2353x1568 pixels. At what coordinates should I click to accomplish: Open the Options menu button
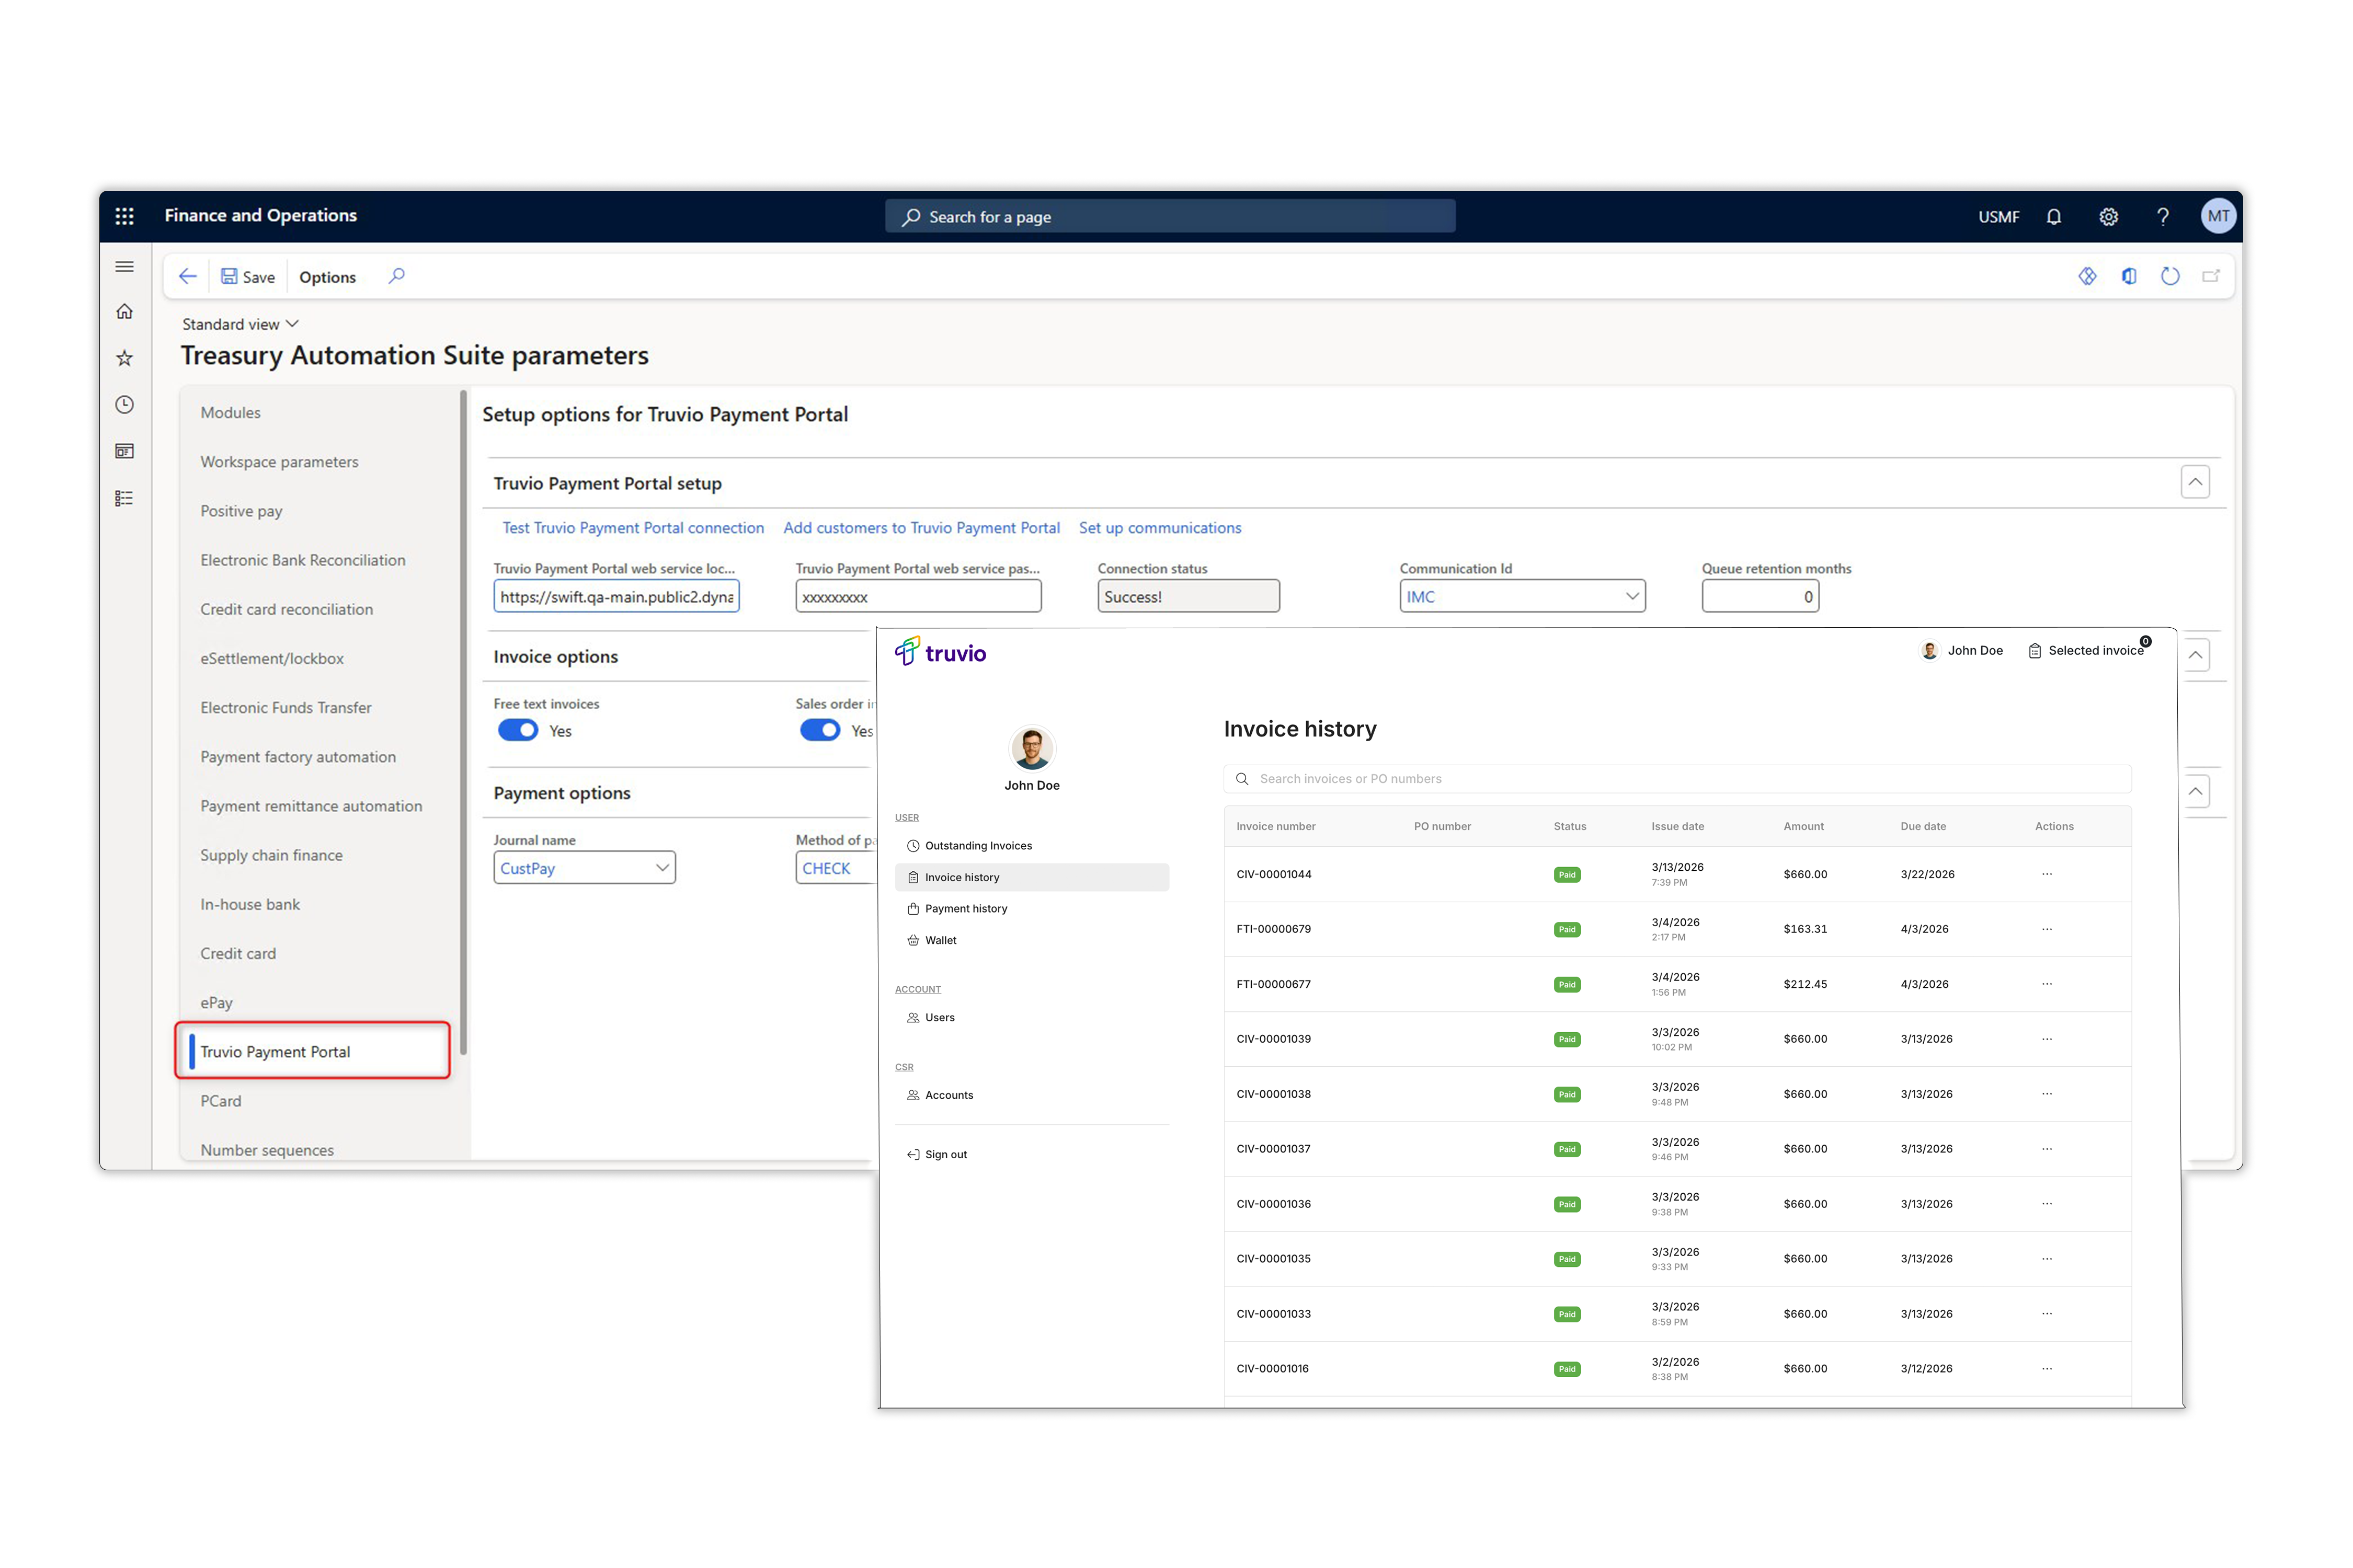pos(327,277)
